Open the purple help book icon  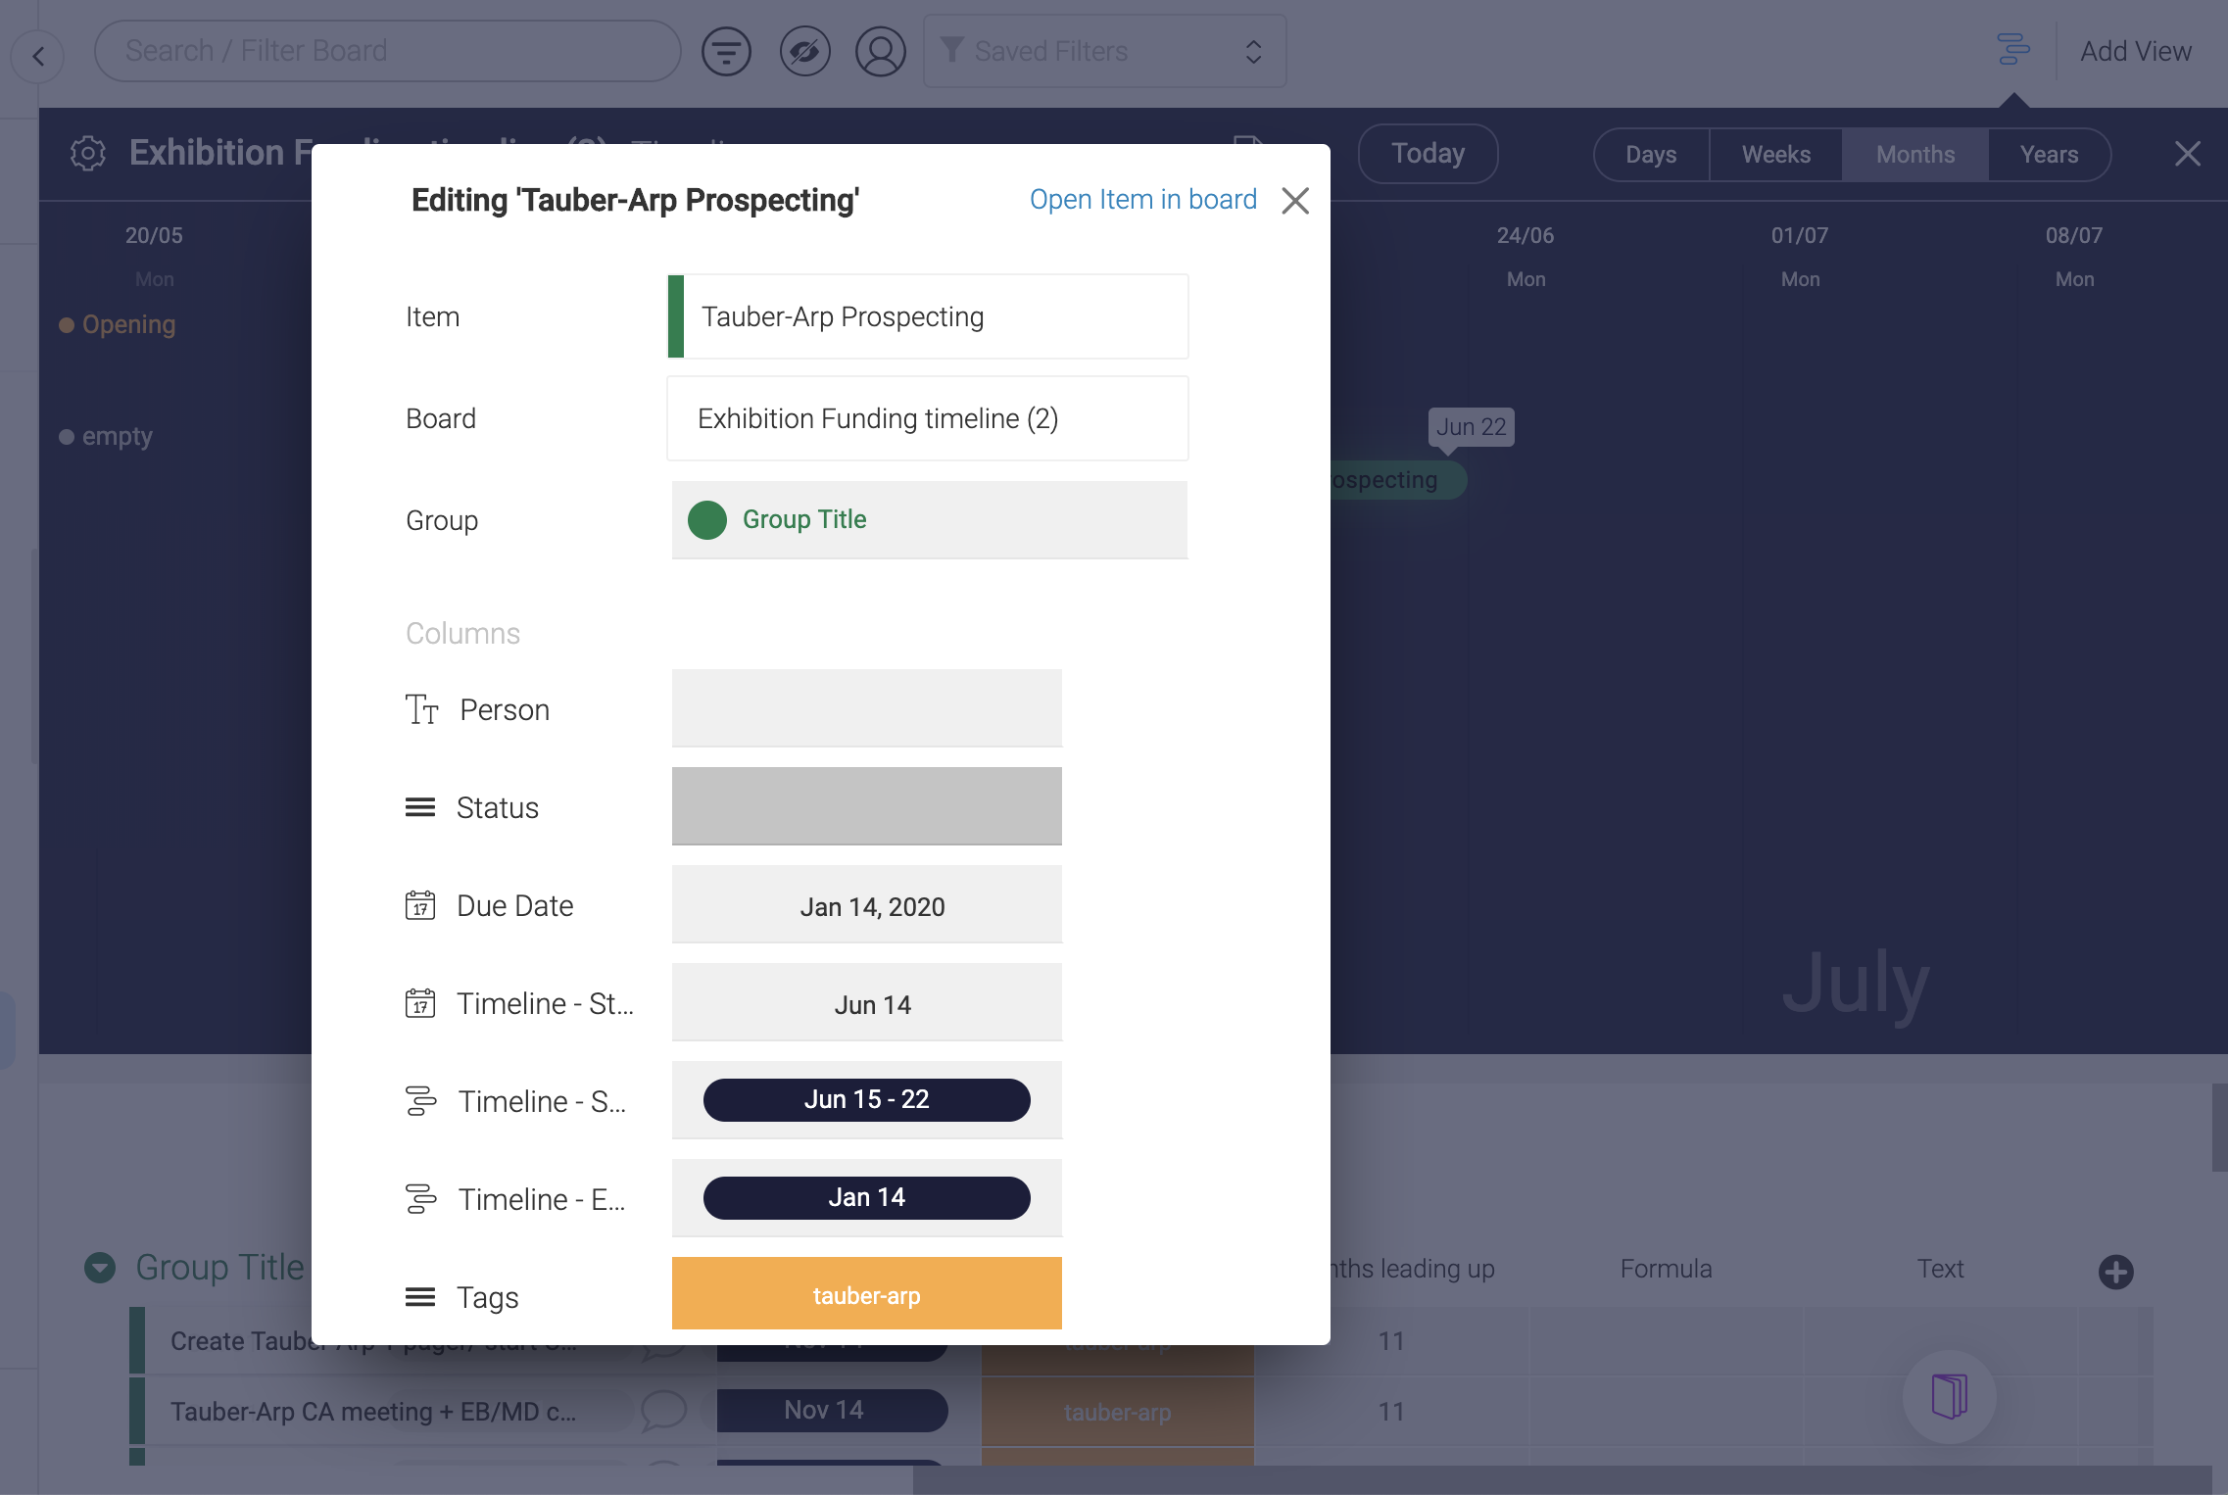point(1949,1396)
